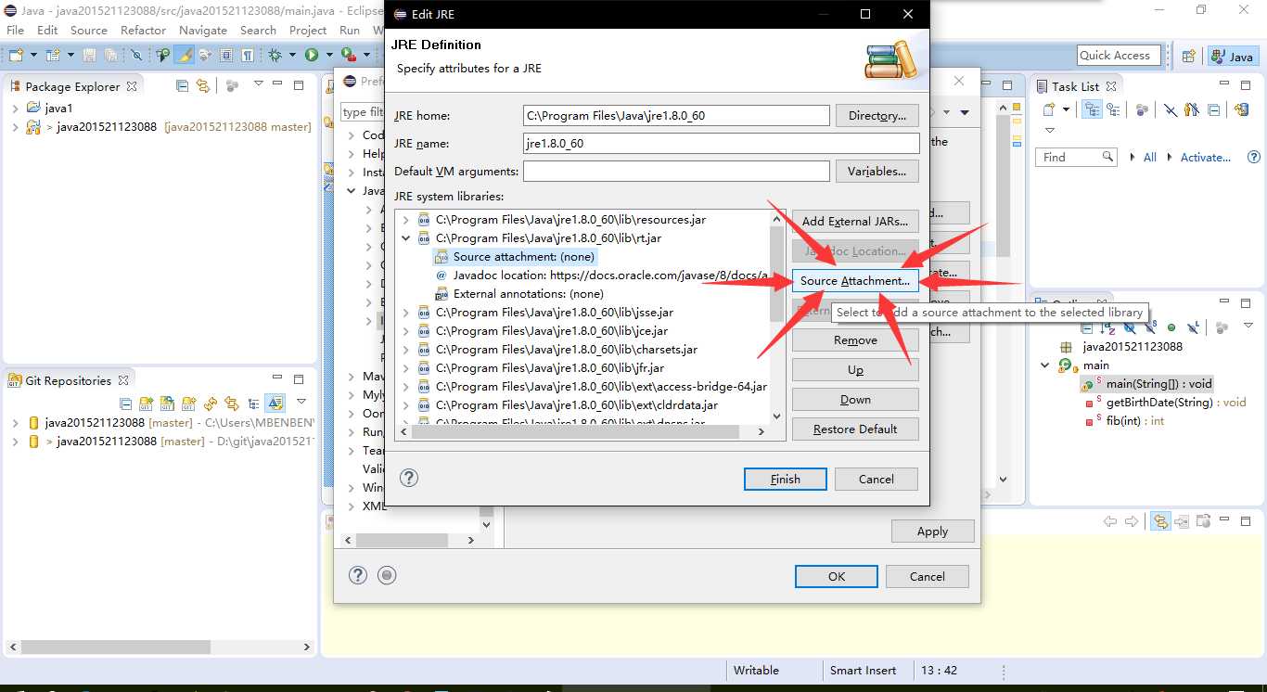Expand jsse.jar library node
This screenshot has height=692, width=1267.
(406, 313)
